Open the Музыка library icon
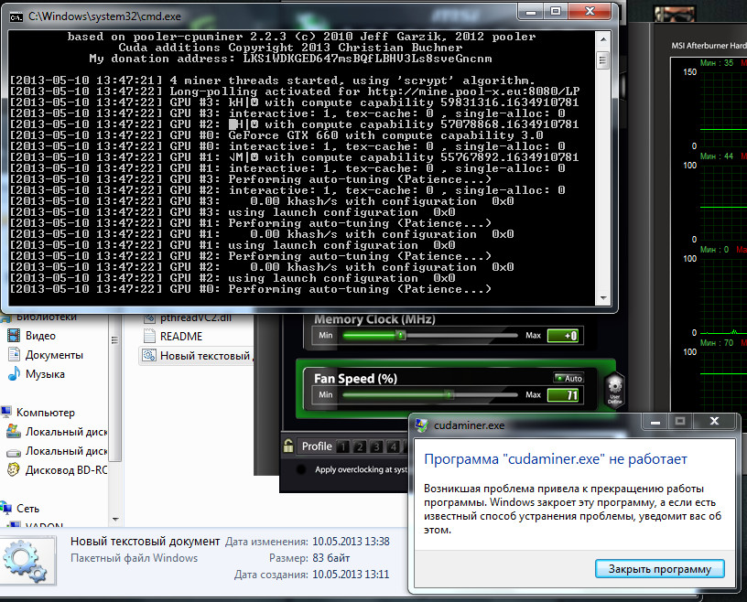 point(14,374)
